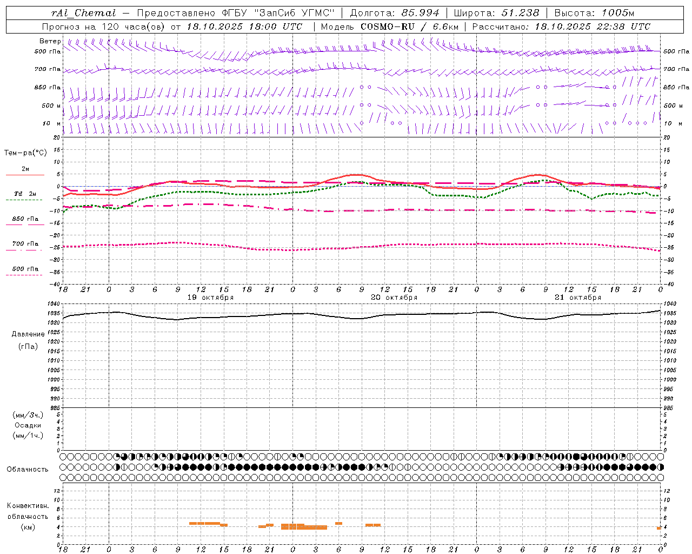Click the 850 гПа temperature legend entry
The image size is (692, 554).
(25, 219)
